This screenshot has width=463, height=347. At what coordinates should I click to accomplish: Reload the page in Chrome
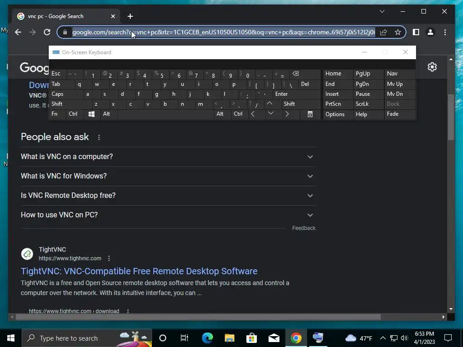47,32
